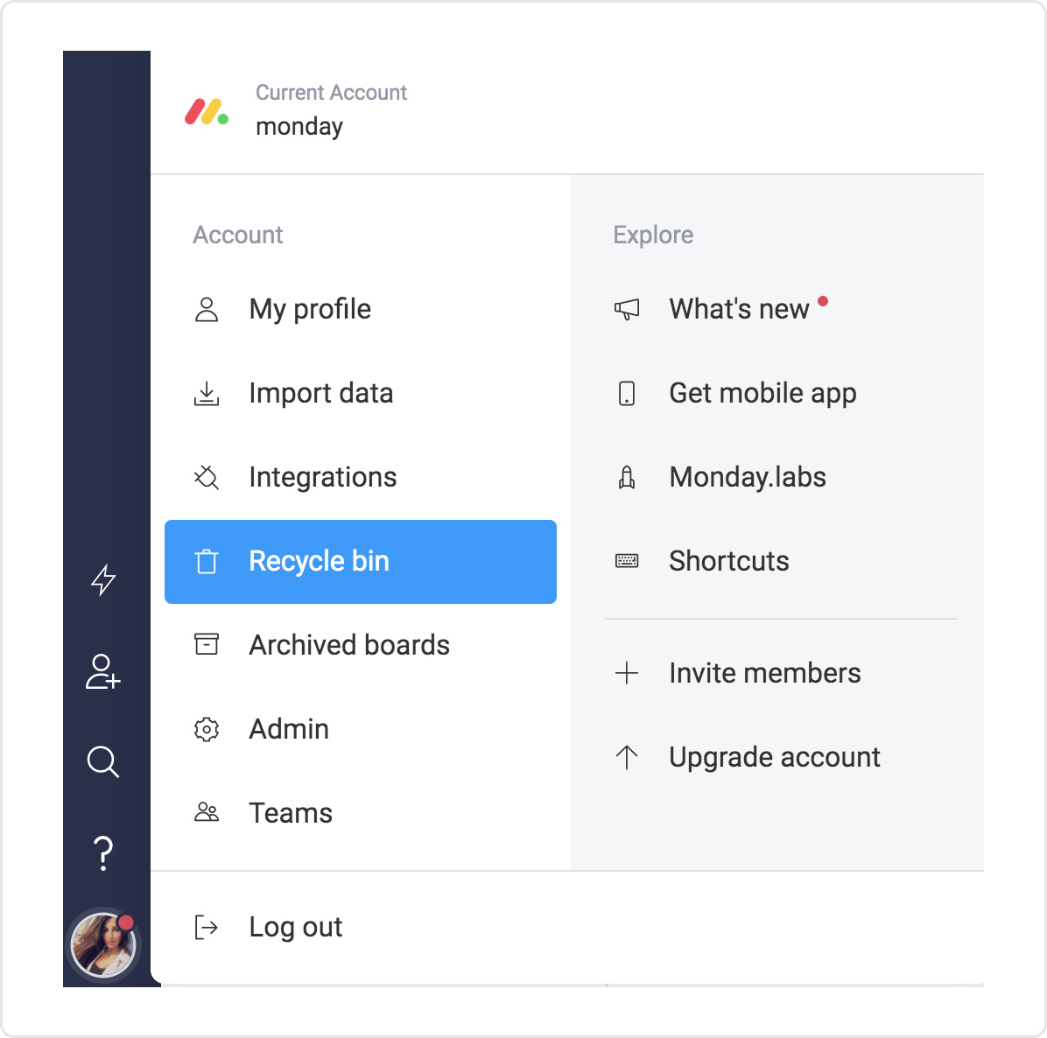Click the person icon beside My profile
The width and height of the screenshot is (1047, 1038).
[207, 310]
